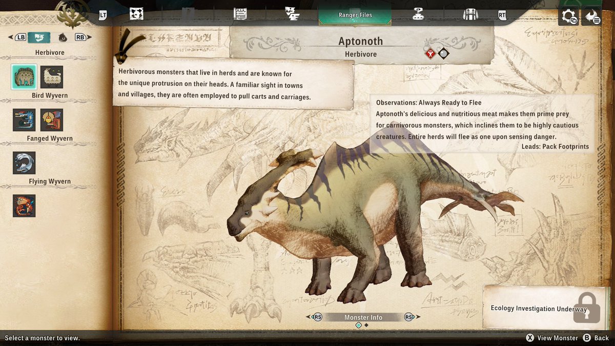The height and width of the screenshot is (346, 615).
Task: Select the Aptonoth monster icon
Action: [24, 77]
